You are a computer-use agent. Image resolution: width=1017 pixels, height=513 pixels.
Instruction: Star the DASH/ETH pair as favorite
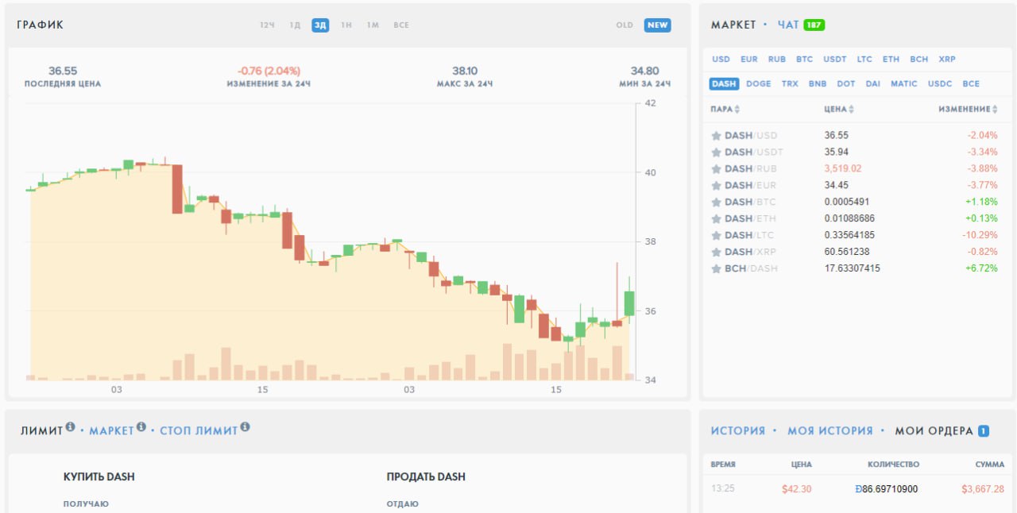[x=716, y=219]
